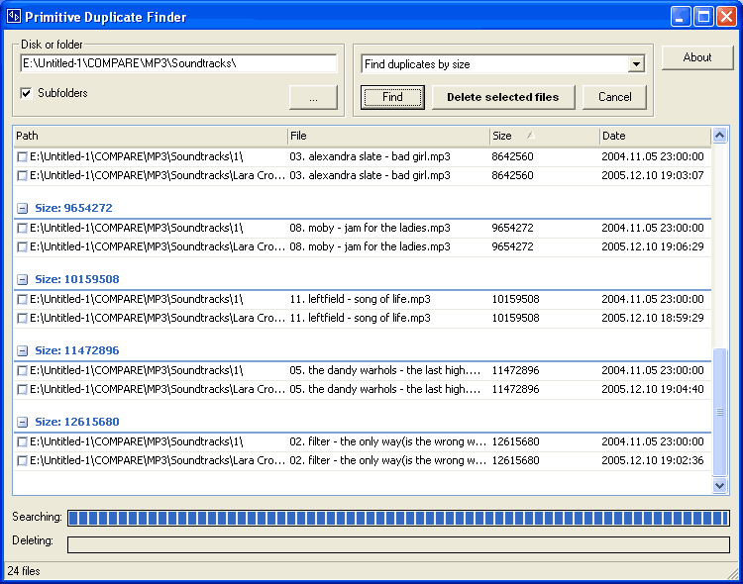This screenshot has height=584, width=743.
Task: Collapse the Size: 12615680 group
Action: [x=23, y=422]
